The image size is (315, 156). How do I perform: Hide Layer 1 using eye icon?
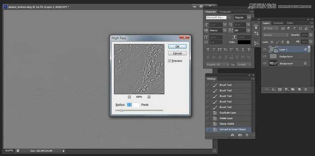point(265,49)
